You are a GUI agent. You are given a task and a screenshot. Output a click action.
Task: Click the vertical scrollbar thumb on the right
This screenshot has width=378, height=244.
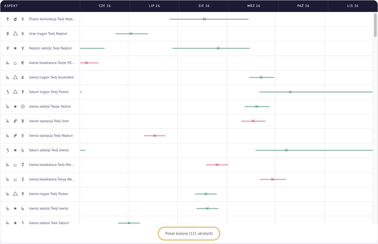click(375, 25)
